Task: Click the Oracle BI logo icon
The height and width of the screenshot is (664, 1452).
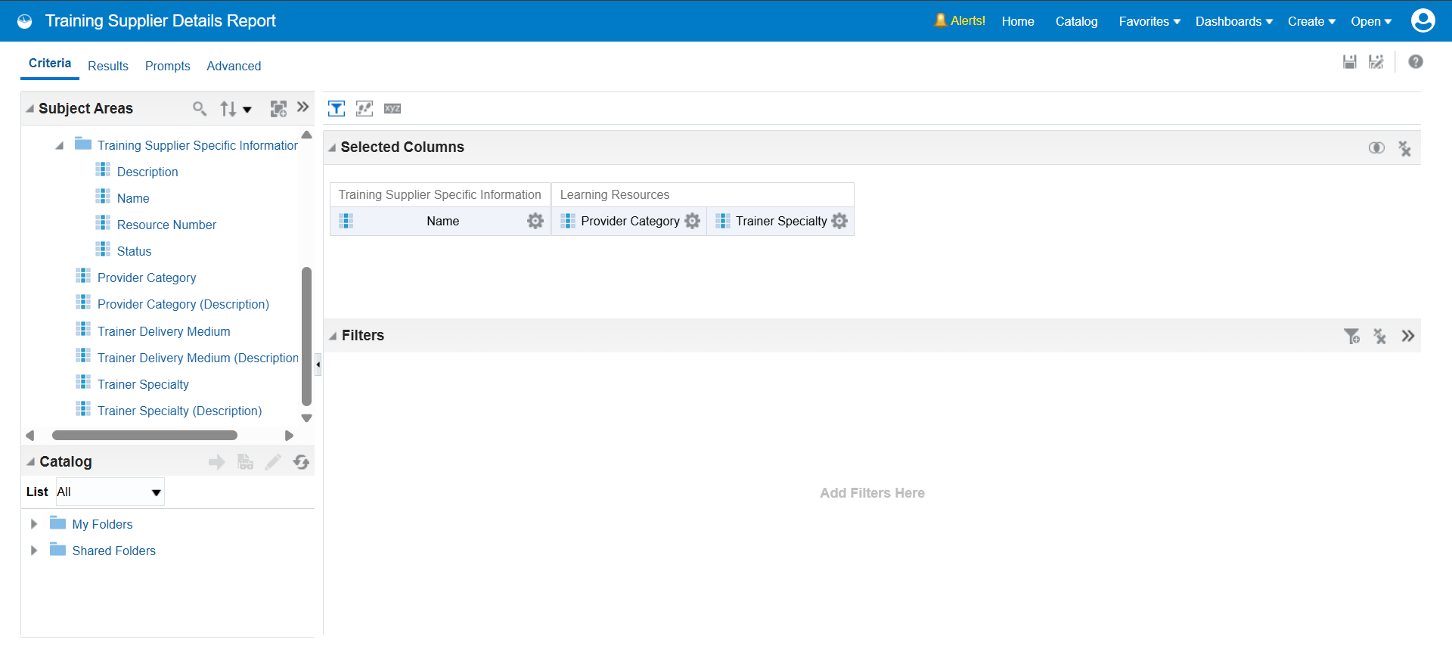Action: 25,21
